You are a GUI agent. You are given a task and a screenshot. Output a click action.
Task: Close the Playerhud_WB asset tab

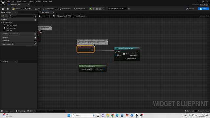click(28, 5)
